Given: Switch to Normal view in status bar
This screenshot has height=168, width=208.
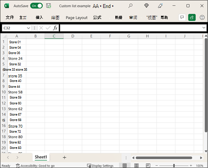Looking at the screenshot, I should [124, 166].
